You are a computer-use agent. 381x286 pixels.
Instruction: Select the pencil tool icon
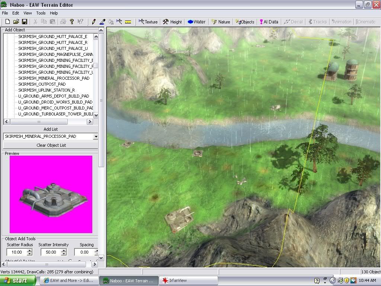tap(93, 22)
